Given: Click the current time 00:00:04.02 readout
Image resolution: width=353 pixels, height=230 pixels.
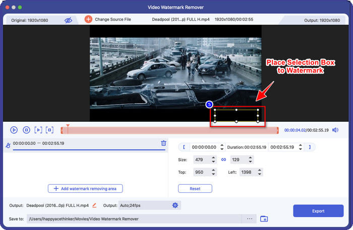Looking at the screenshot, I should click(295, 130).
